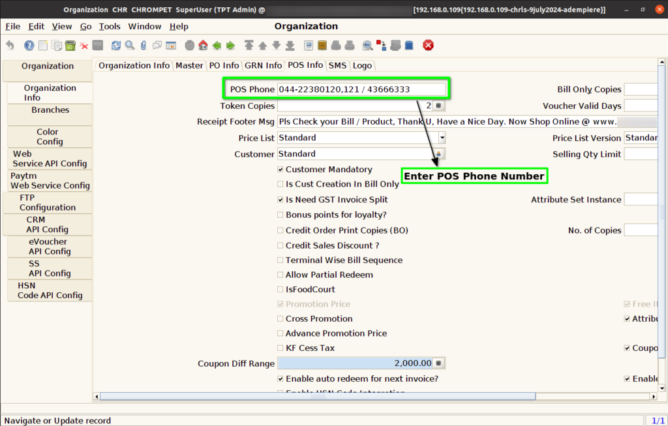
Task: Click the red X delete selection icon
Action: point(84,46)
